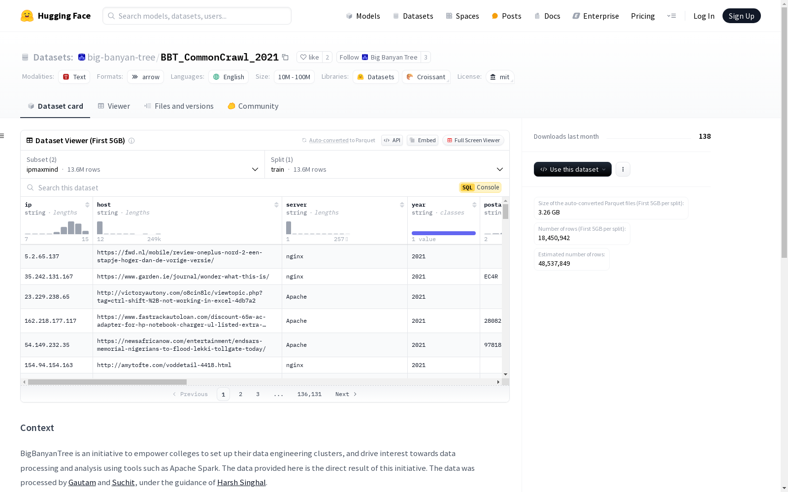Click the Croissant library tag
The height and width of the screenshot is (492, 788).
[x=426, y=77]
